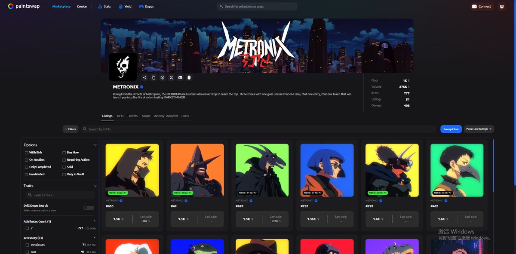Open NFT #670 thumbnail
The image size is (516, 254).
click(262, 170)
